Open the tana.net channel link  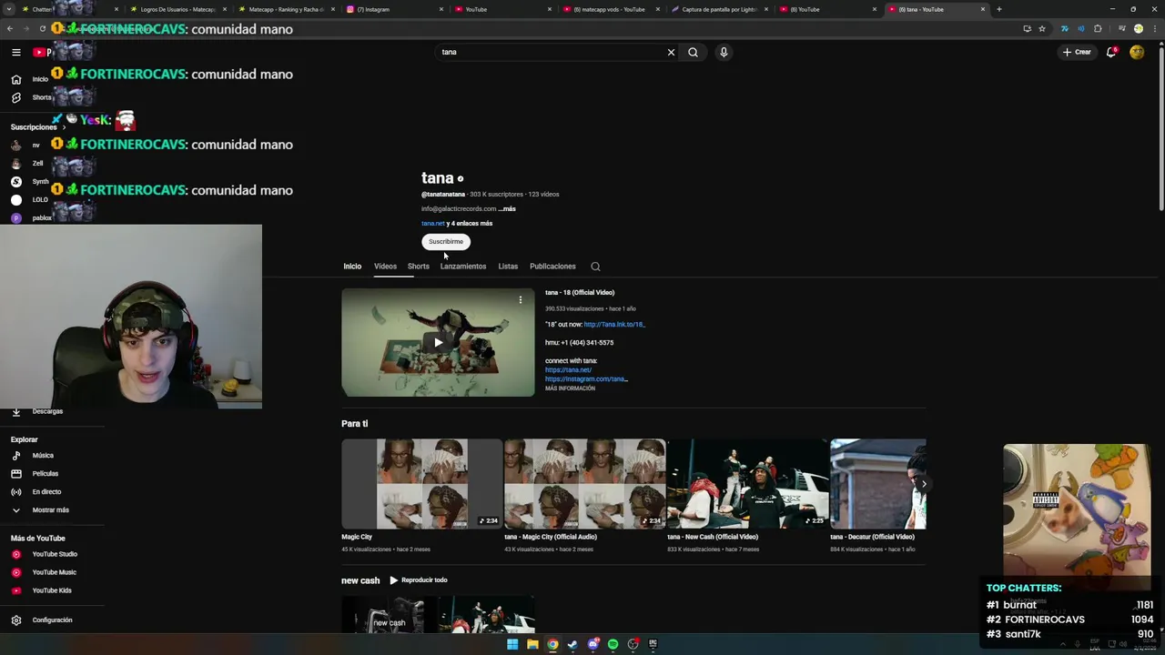(x=432, y=224)
